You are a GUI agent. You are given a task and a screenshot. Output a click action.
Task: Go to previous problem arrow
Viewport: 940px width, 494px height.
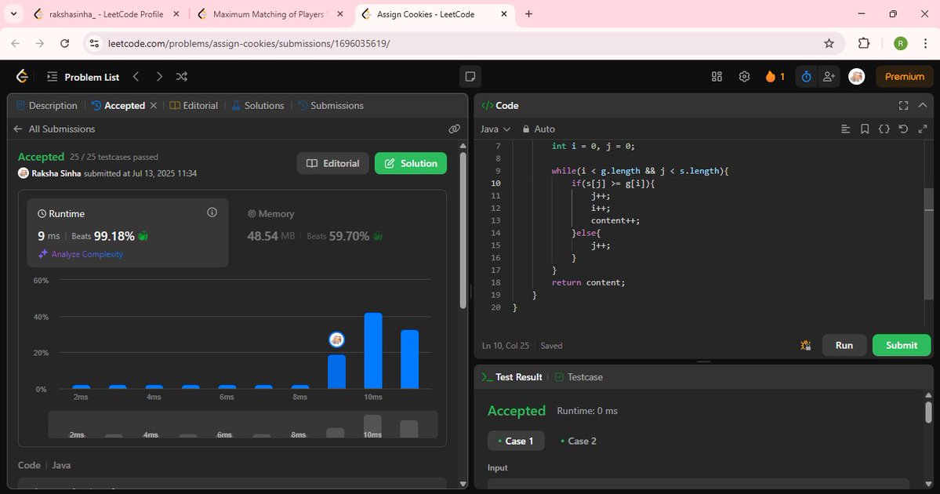136,76
